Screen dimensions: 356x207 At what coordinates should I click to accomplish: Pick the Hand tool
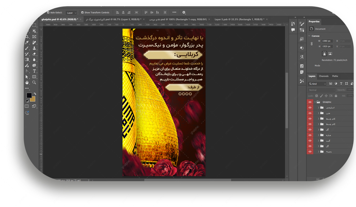27,83
